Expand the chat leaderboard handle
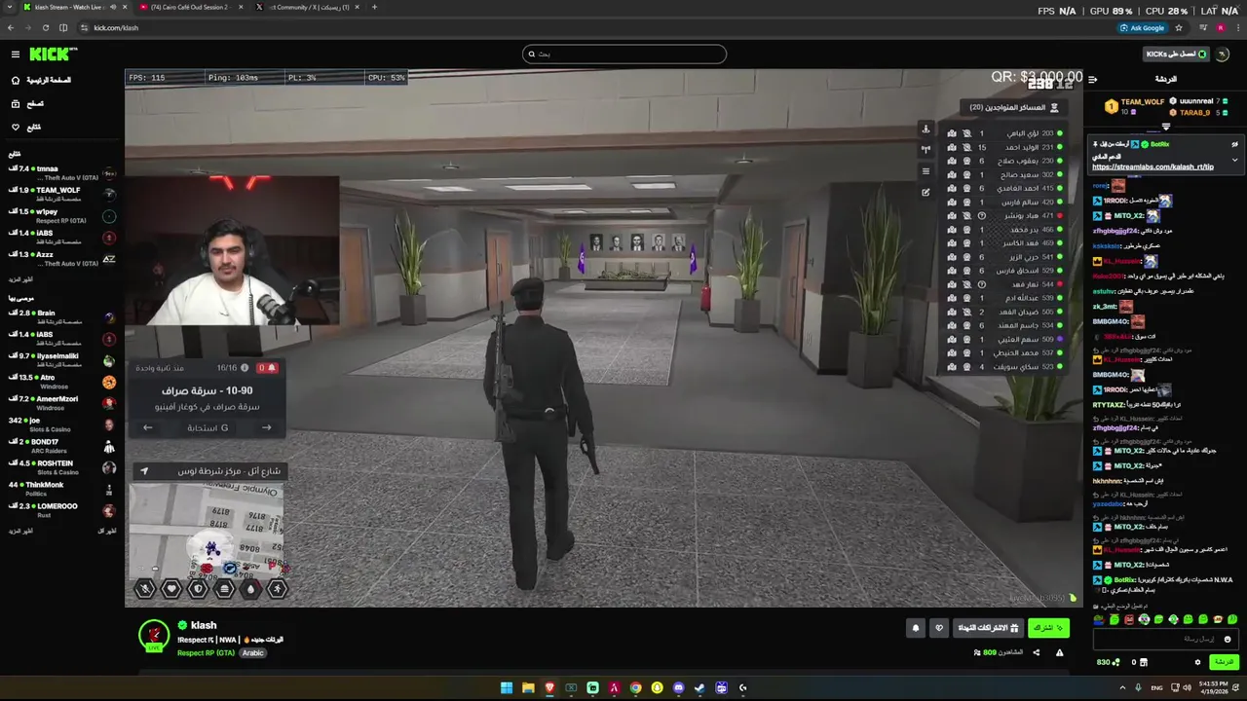Screen dimensions: 1247x701 coord(1166,127)
